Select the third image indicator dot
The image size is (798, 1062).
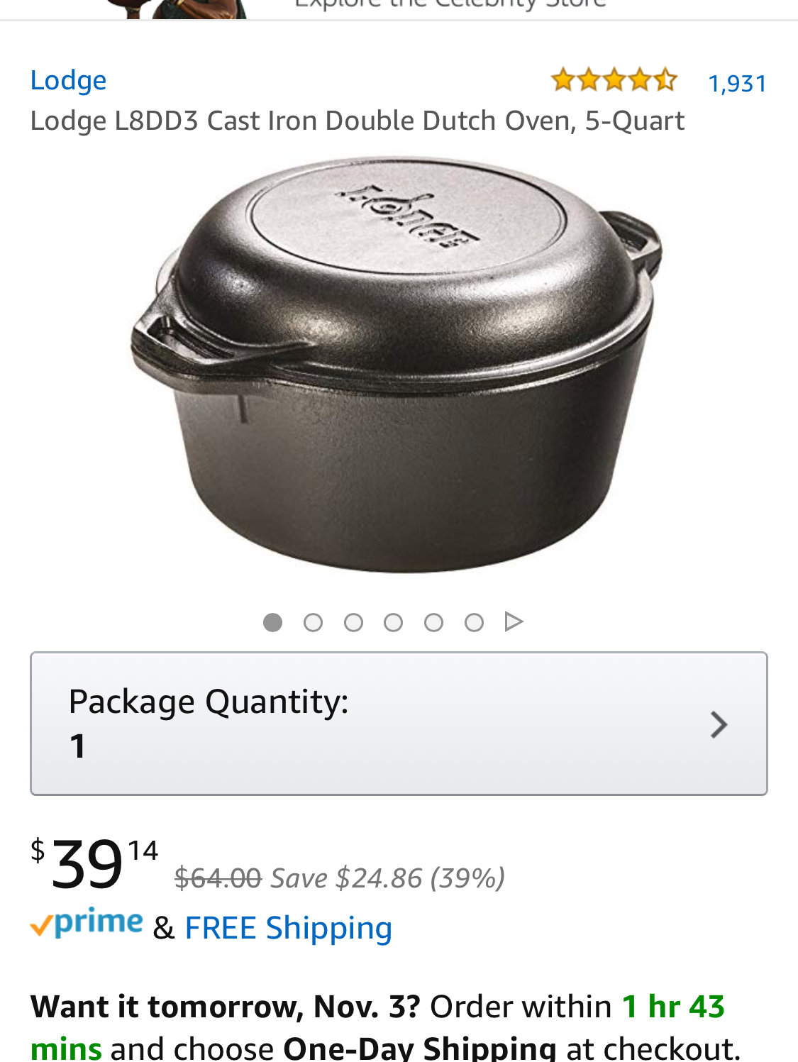(x=353, y=622)
